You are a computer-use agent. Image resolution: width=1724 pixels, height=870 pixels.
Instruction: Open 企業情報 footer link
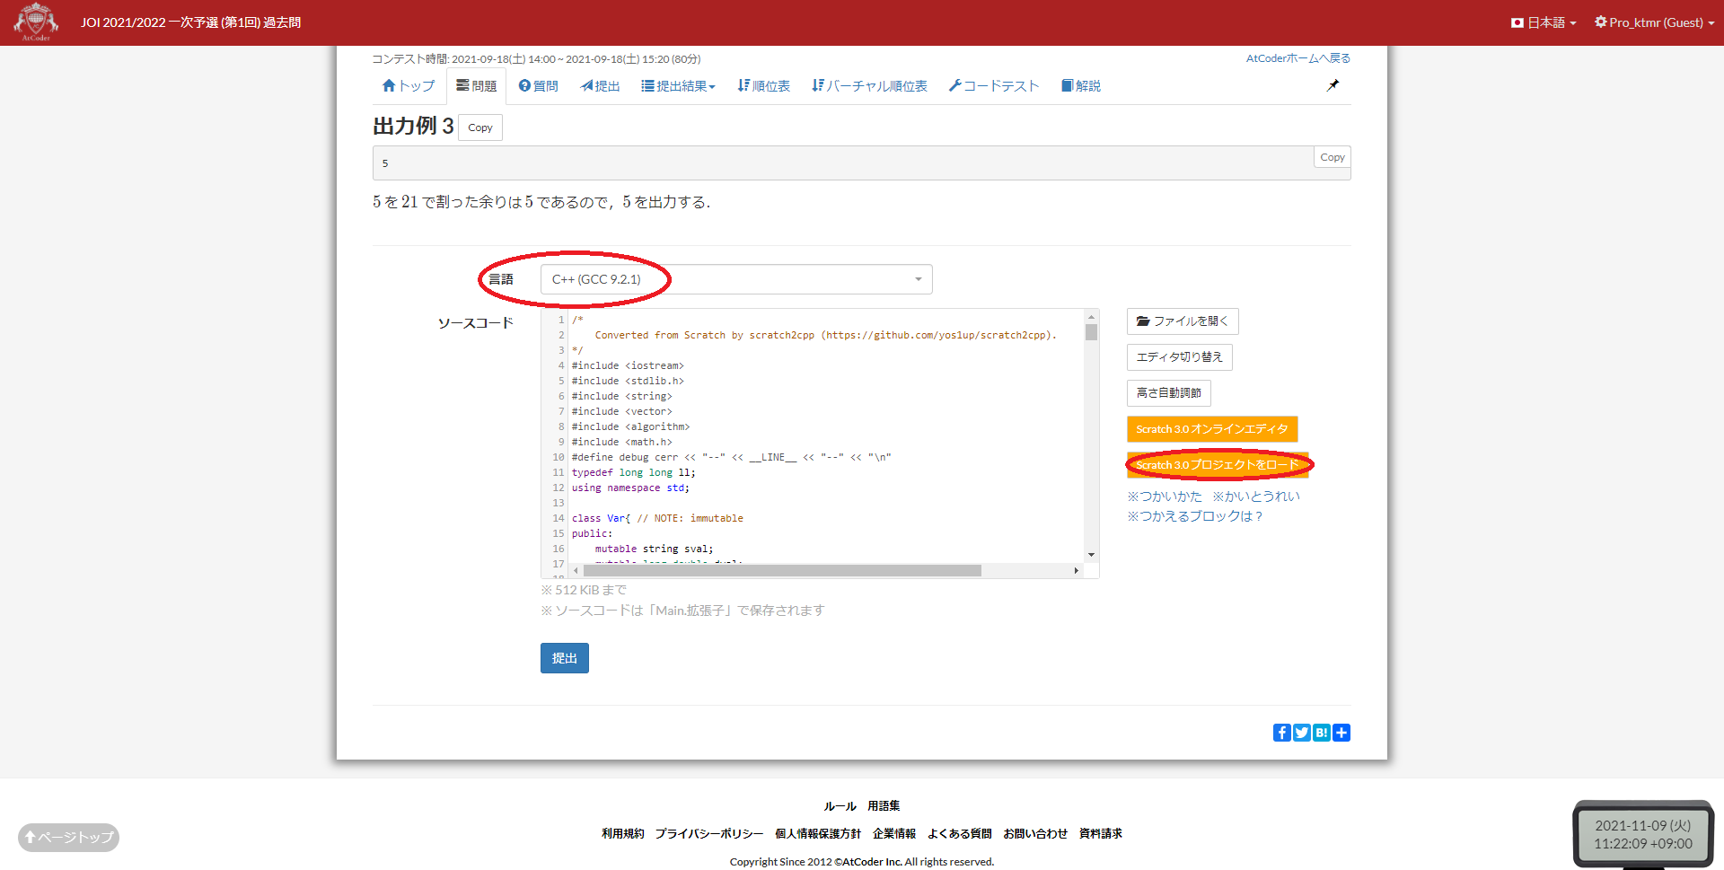tap(894, 834)
